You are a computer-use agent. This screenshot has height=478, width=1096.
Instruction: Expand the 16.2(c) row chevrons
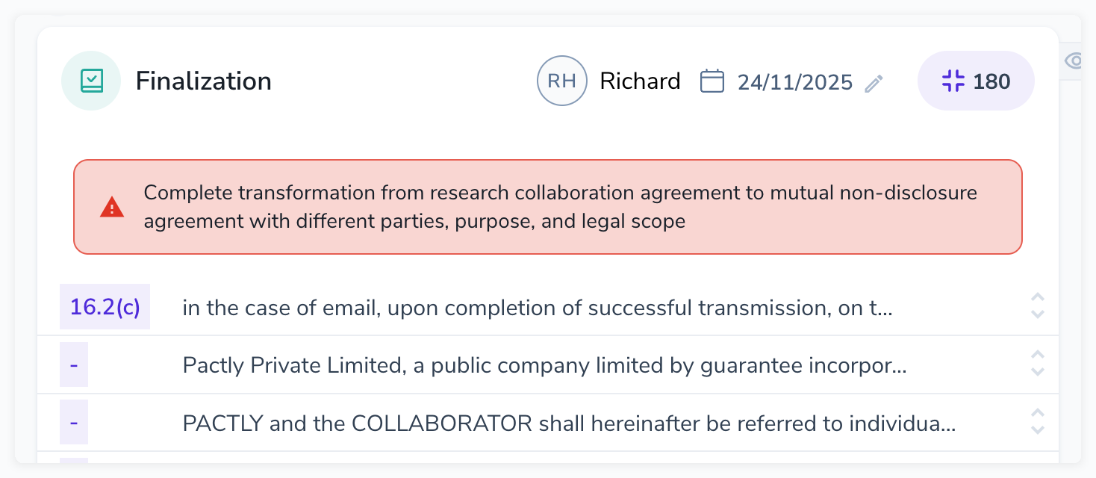[x=1037, y=305]
